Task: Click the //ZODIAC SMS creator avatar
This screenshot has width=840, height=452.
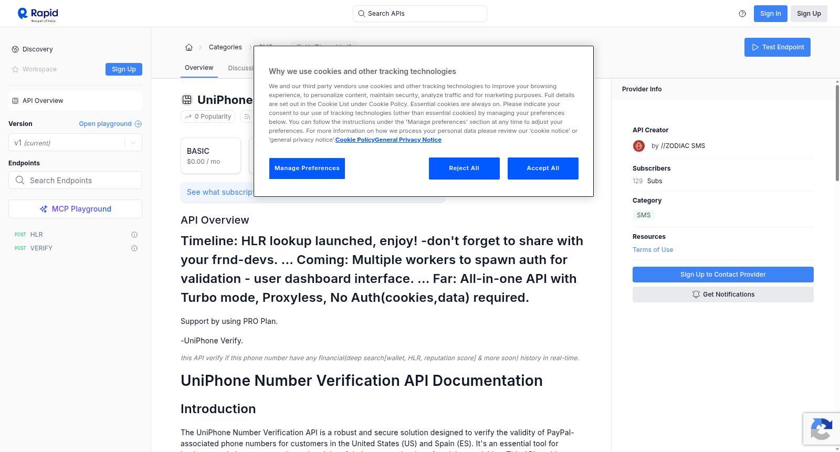Action: pyautogui.click(x=639, y=146)
